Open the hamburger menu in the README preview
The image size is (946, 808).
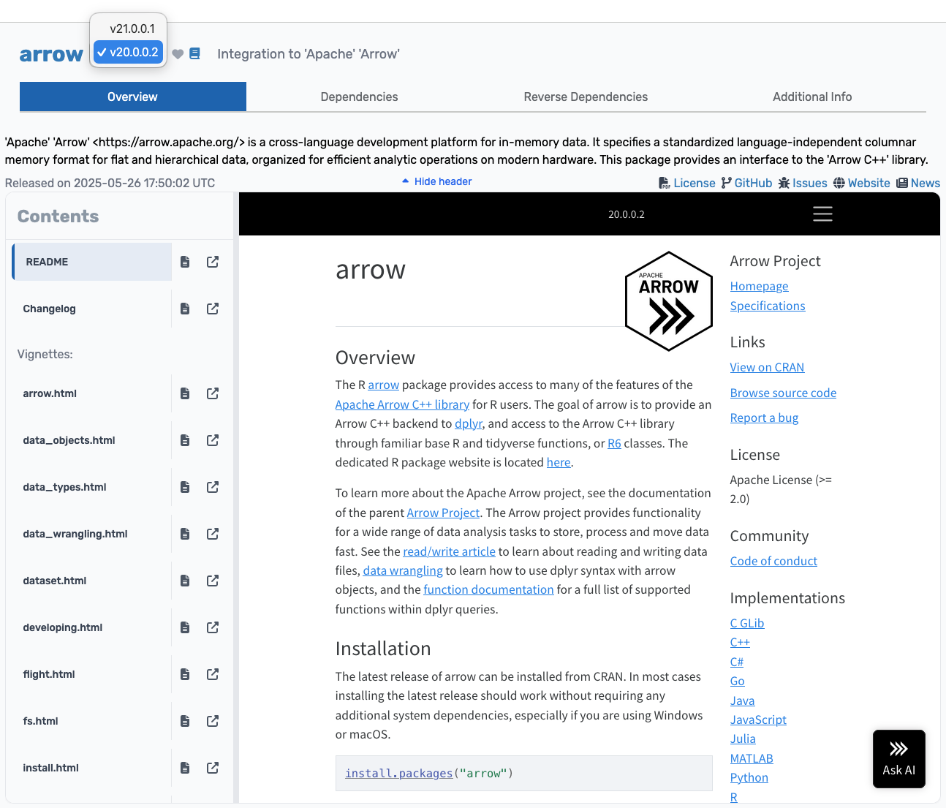pos(822,214)
